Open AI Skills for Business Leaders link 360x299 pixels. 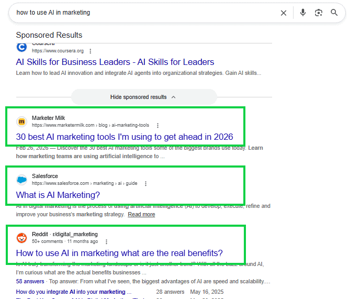pos(115,62)
